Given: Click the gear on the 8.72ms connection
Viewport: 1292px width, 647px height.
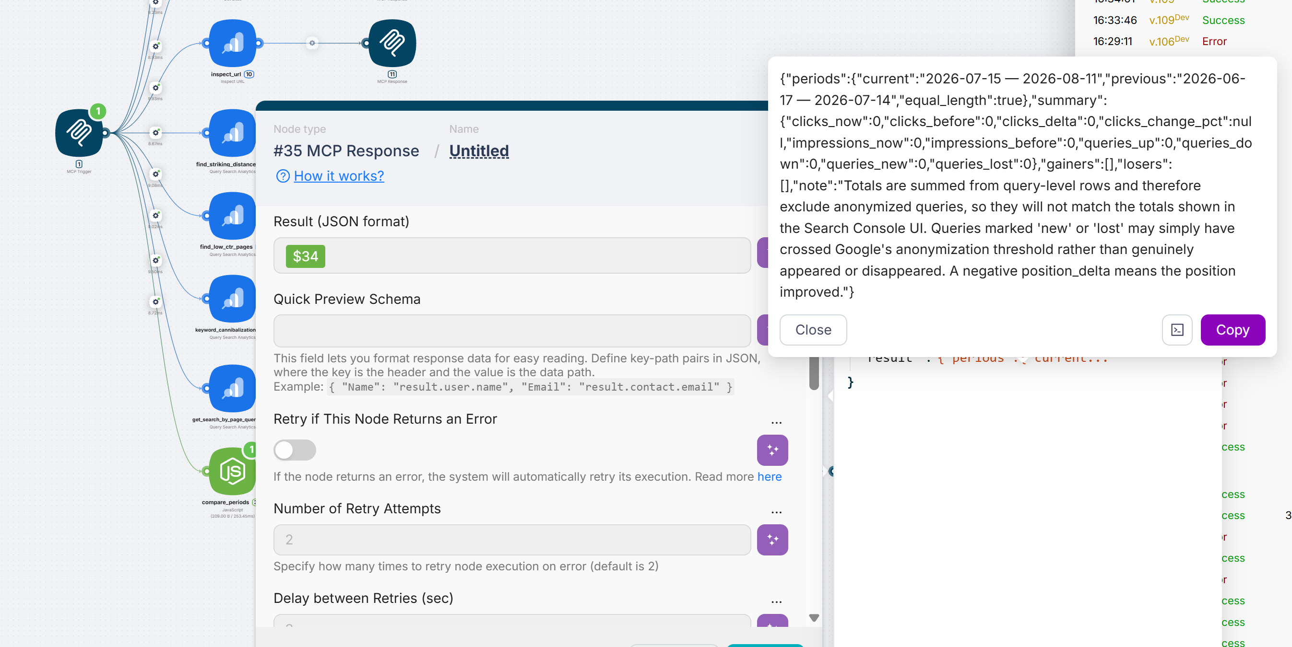Looking at the screenshot, I should coord(155,302).
